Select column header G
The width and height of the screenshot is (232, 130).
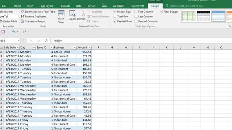click(x=112, y=47)
